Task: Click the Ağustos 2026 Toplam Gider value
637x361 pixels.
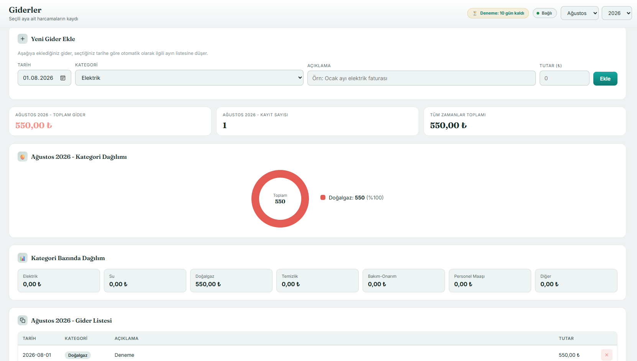Action: pos(34,125)
